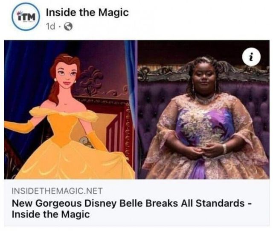This screenshot has height=231, width=273.
Task: Click the gray link preview footer area
Action: click(136, 202)
